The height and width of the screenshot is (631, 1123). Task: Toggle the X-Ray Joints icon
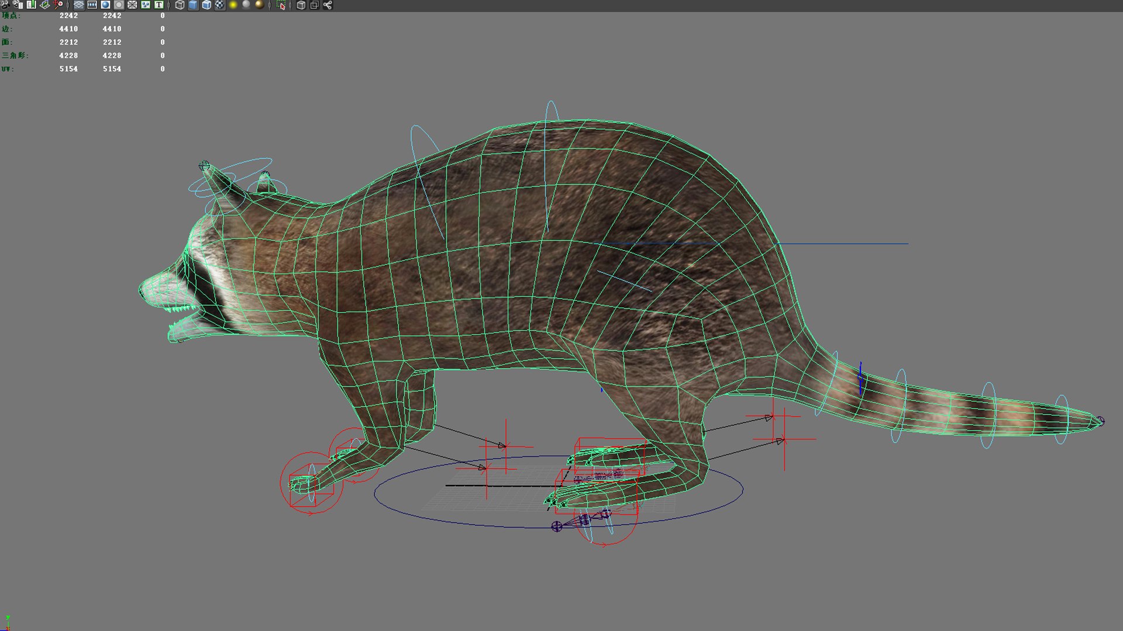tap(328, 5)
